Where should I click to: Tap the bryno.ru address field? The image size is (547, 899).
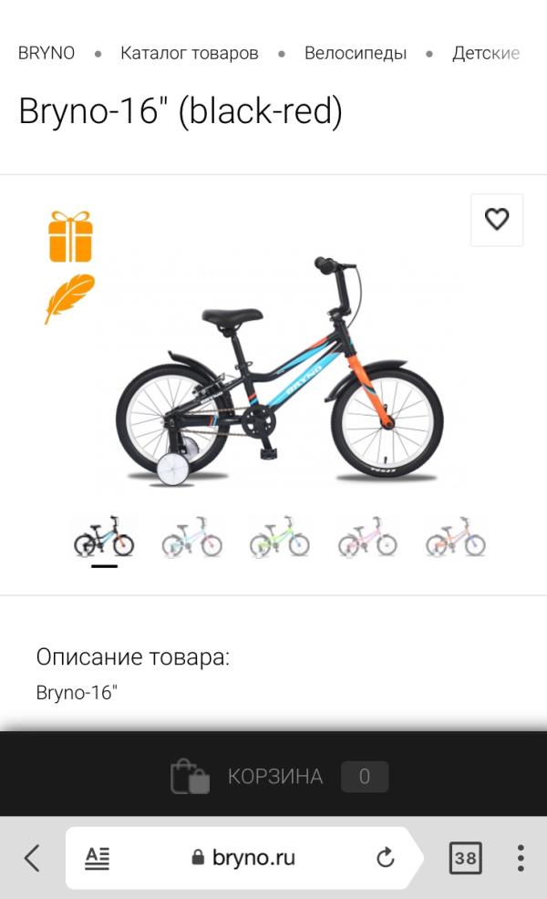click(x=243, y=858)
